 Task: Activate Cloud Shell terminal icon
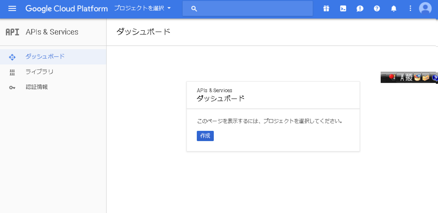click(x=343, y=9)
